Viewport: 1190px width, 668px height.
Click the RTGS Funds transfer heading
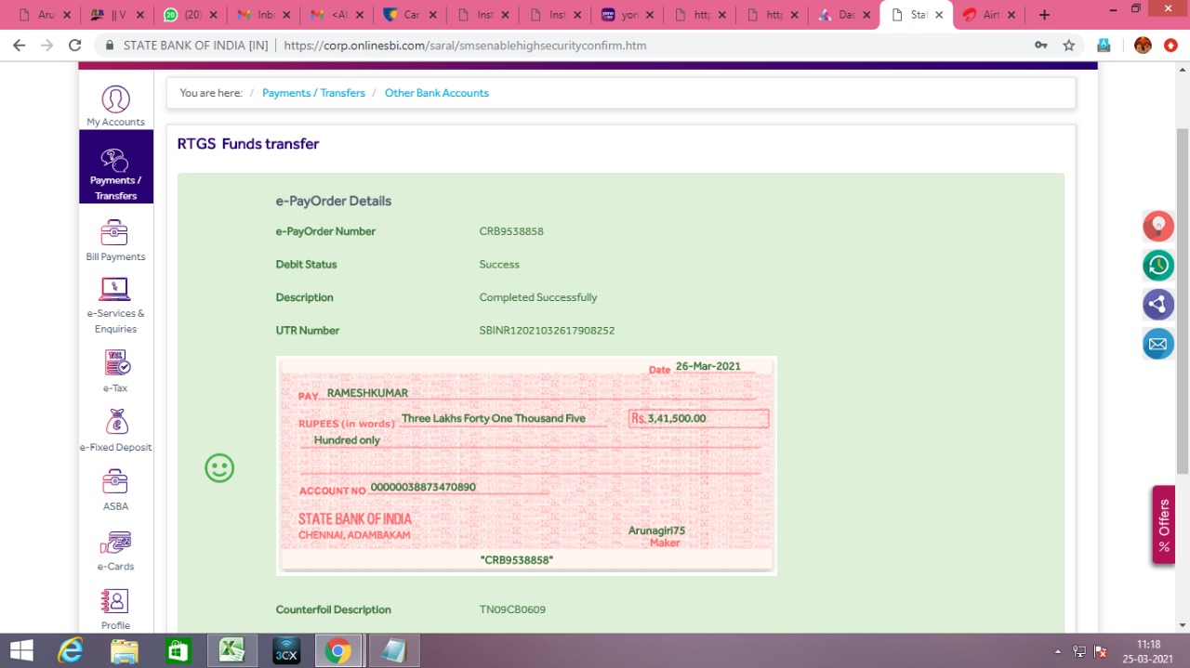248,144
